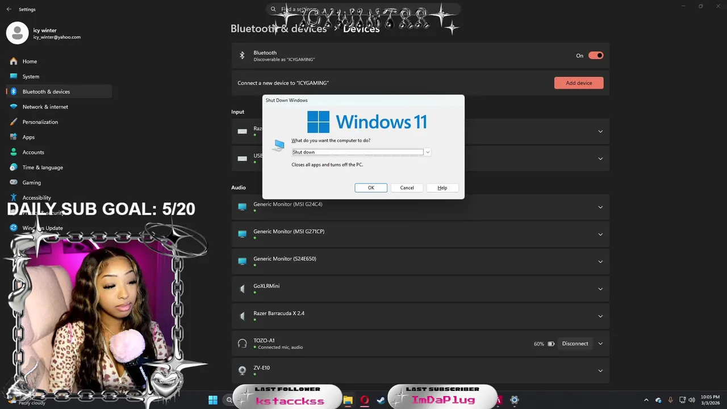The width and height of the screenshot is (727, 409).
Task: Expand the TOZO-A1 device details
Action: pyautogui.click(x=600, y=343)
